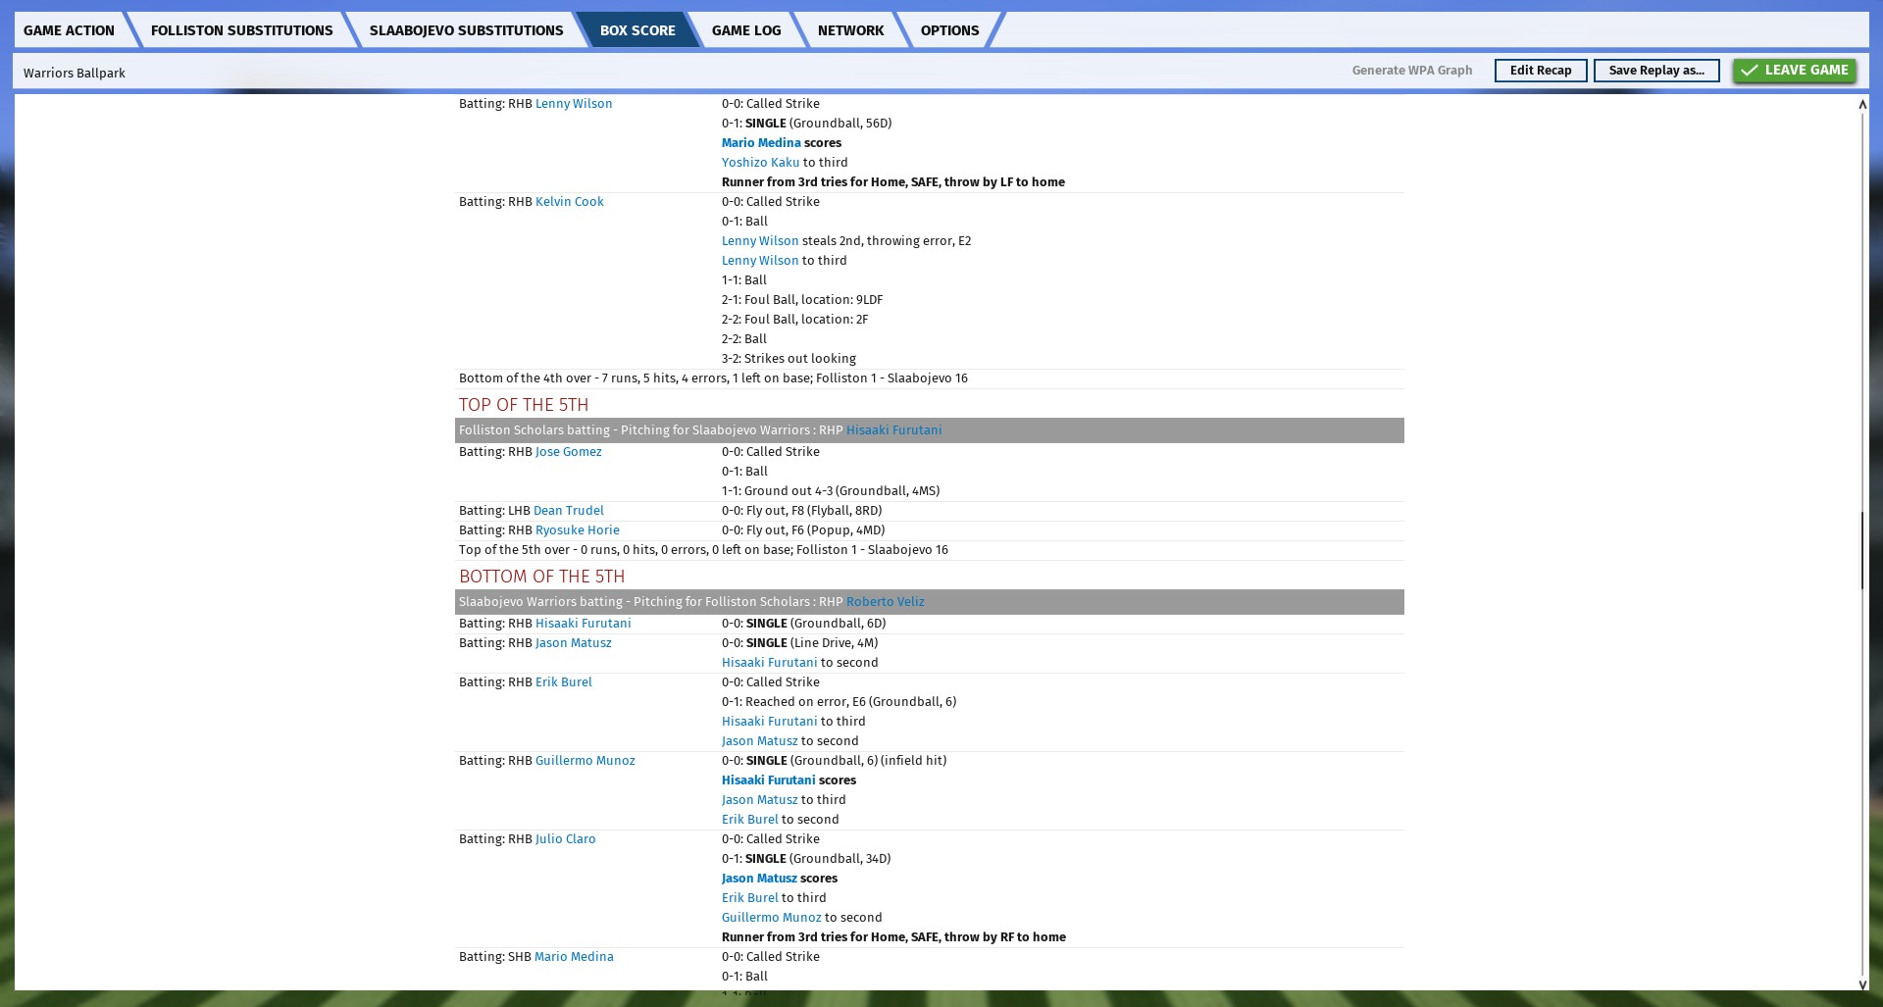Open pitcher Roberto Veliz's player link
The image size is (1883, 1007).
click(x=885, y=602)
